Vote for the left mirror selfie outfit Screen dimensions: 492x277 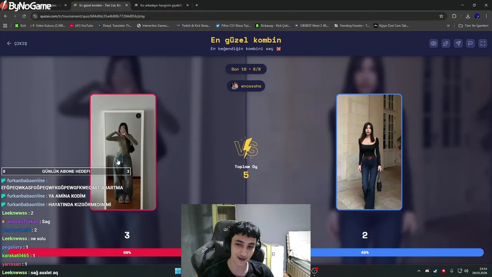[123, 152]
